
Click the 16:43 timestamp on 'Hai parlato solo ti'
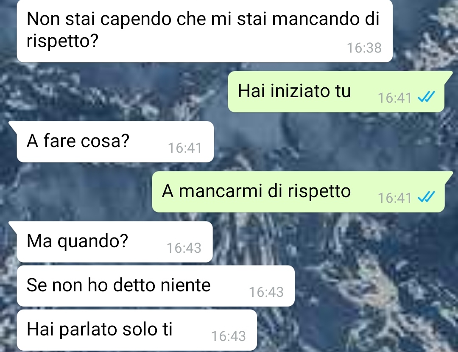(229, 336)
